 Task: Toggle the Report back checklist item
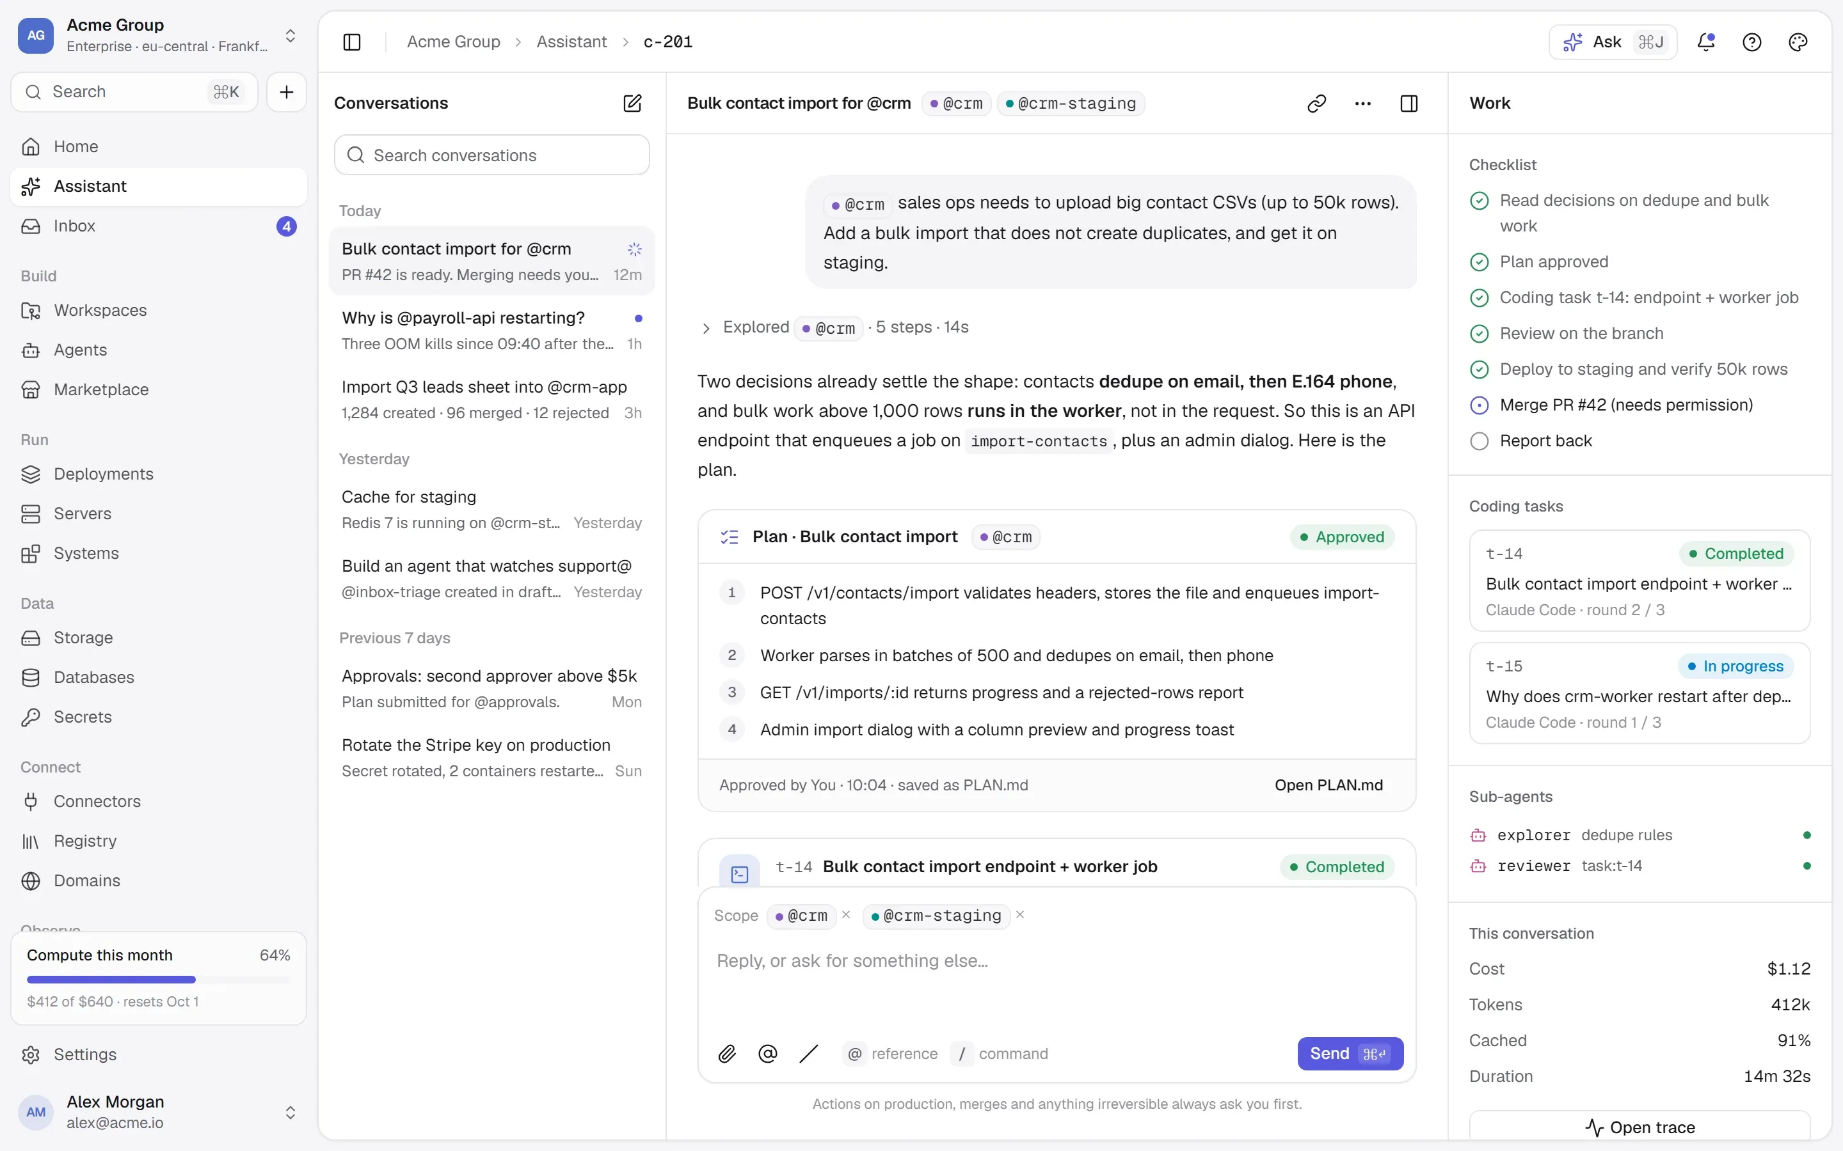pos(1479,441)
